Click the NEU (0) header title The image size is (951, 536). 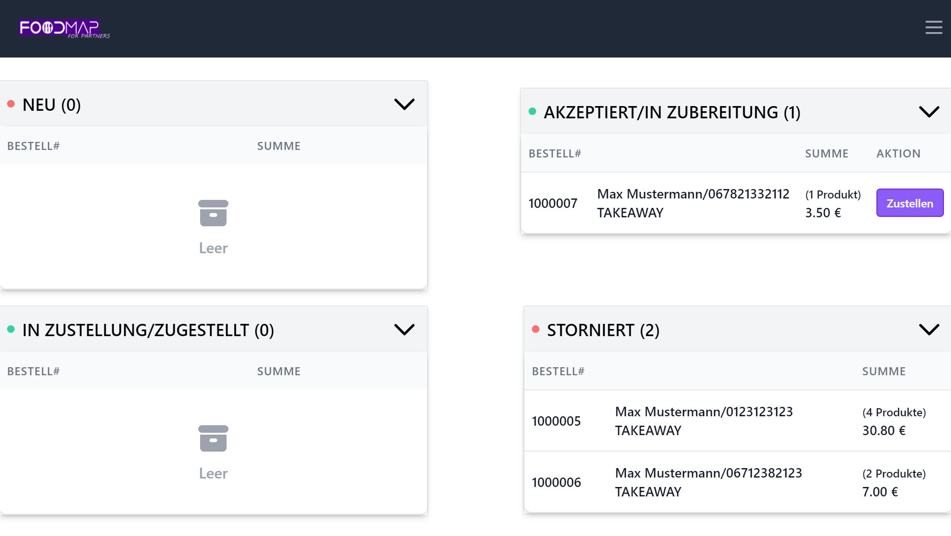(x=52, y=105)
